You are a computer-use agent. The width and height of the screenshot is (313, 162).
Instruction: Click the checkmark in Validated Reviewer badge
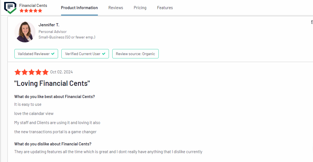coord(53,54)
